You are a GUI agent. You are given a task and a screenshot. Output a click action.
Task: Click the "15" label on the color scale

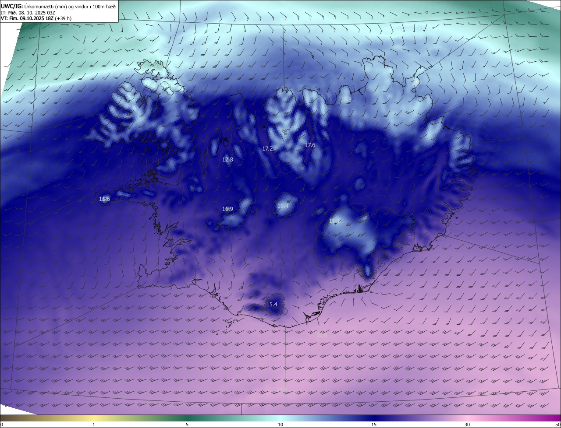click(x=374, y=424)
